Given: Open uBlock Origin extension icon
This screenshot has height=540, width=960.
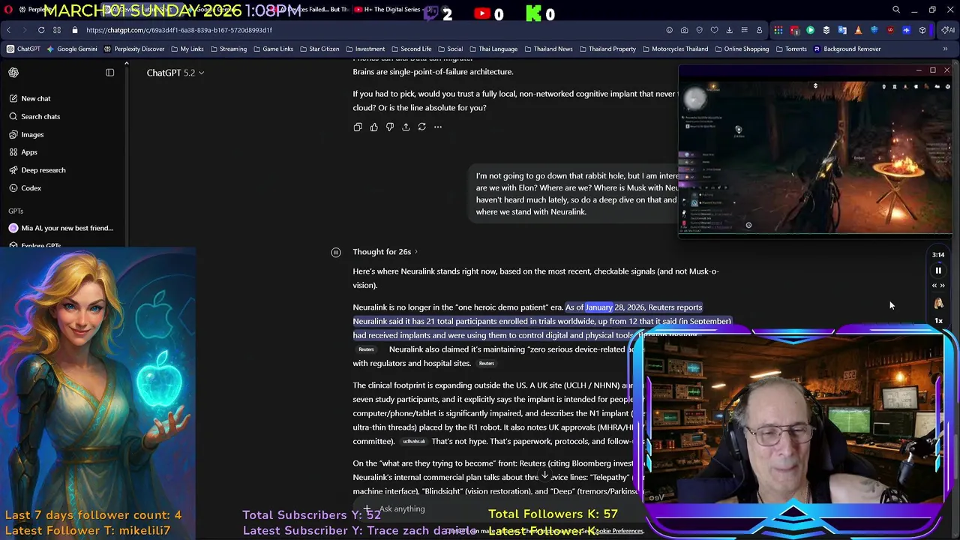Looking at the screenshot, I should [x=890, y=30].
